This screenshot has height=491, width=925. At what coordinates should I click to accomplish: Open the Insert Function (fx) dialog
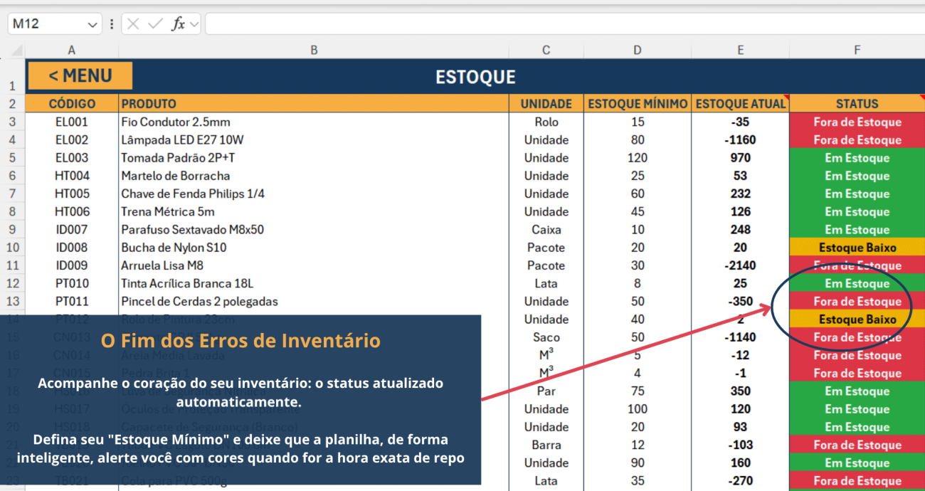pyautogui.click(x=178, y=23)
